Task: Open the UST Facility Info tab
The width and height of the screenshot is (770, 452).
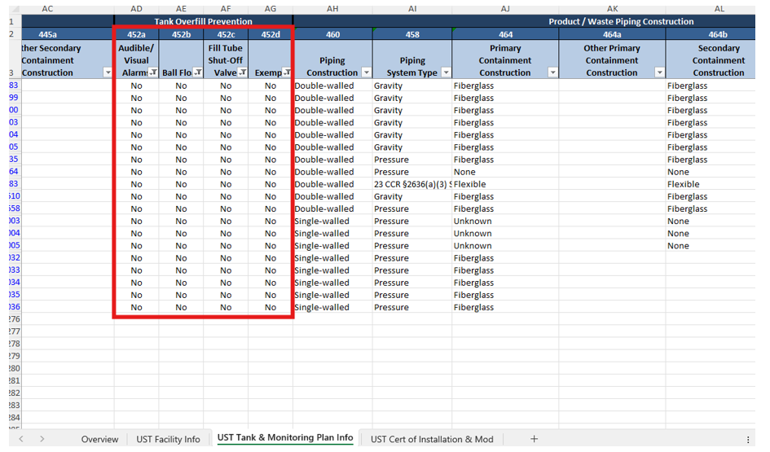Action: click(x=168, y=439)
